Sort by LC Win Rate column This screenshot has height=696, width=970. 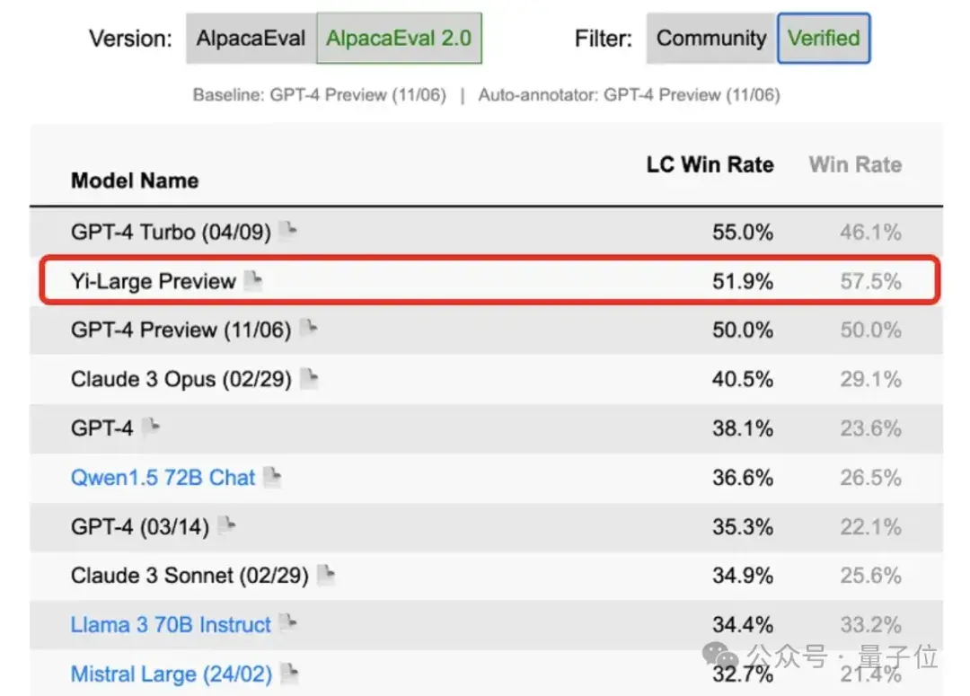click(x=710, y=165)
